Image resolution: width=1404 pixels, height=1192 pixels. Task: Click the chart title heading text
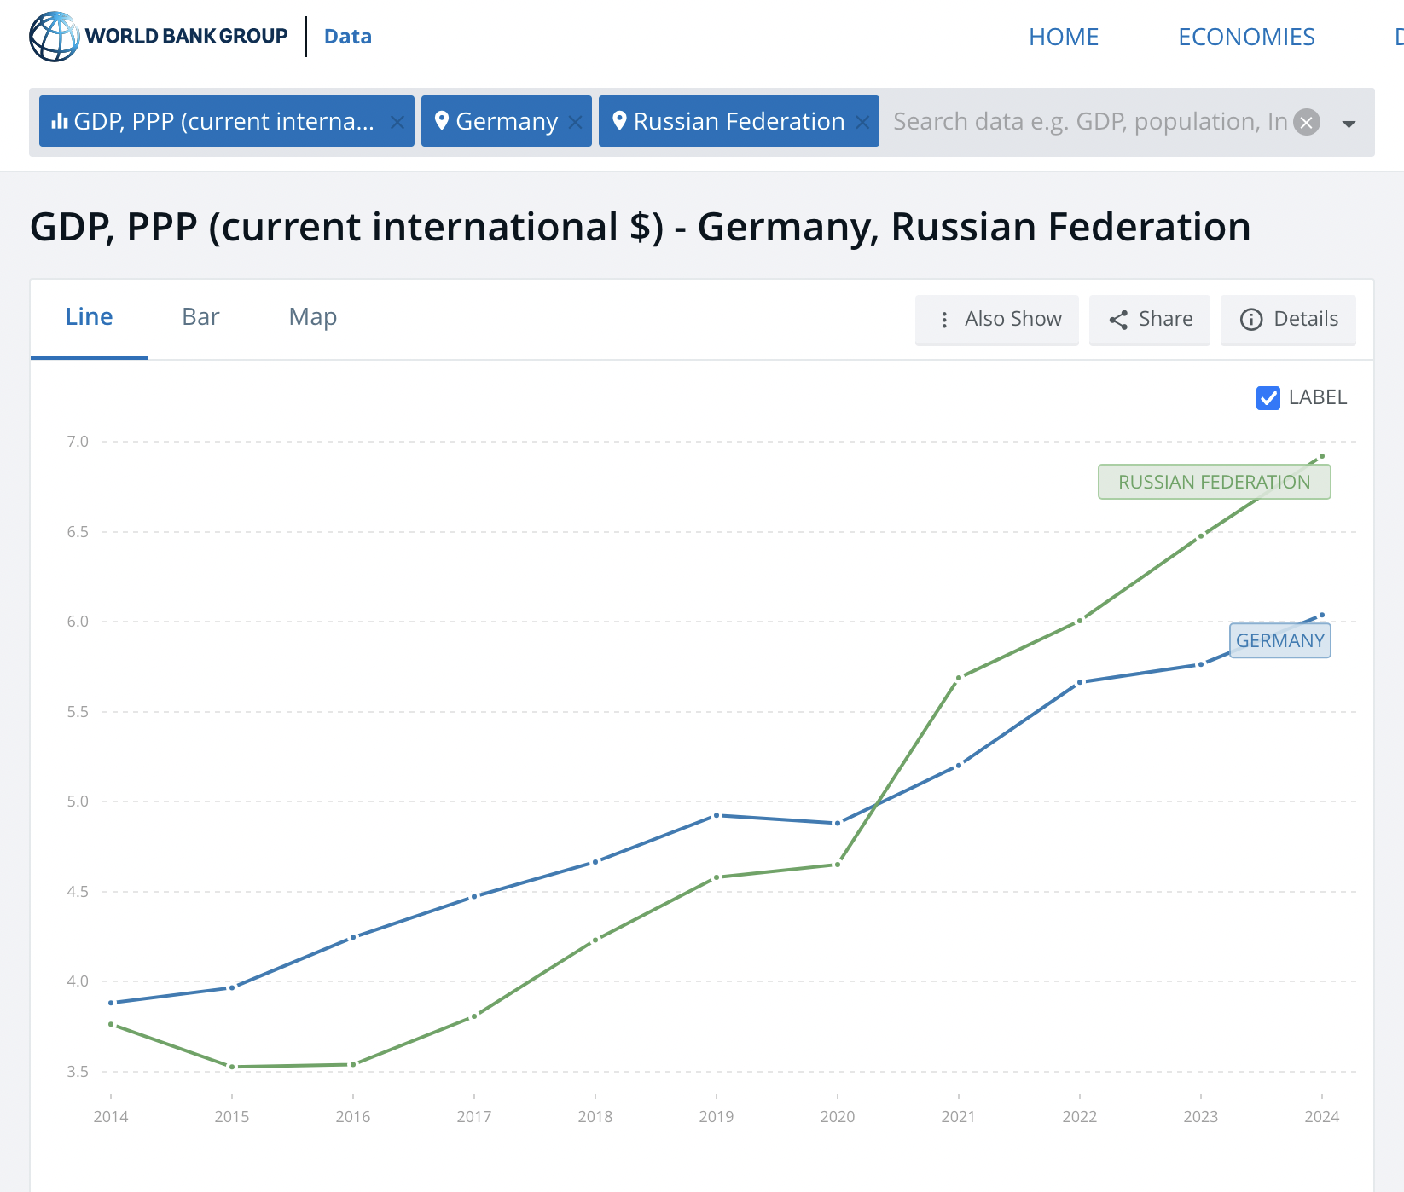click(x=641, y=227)
